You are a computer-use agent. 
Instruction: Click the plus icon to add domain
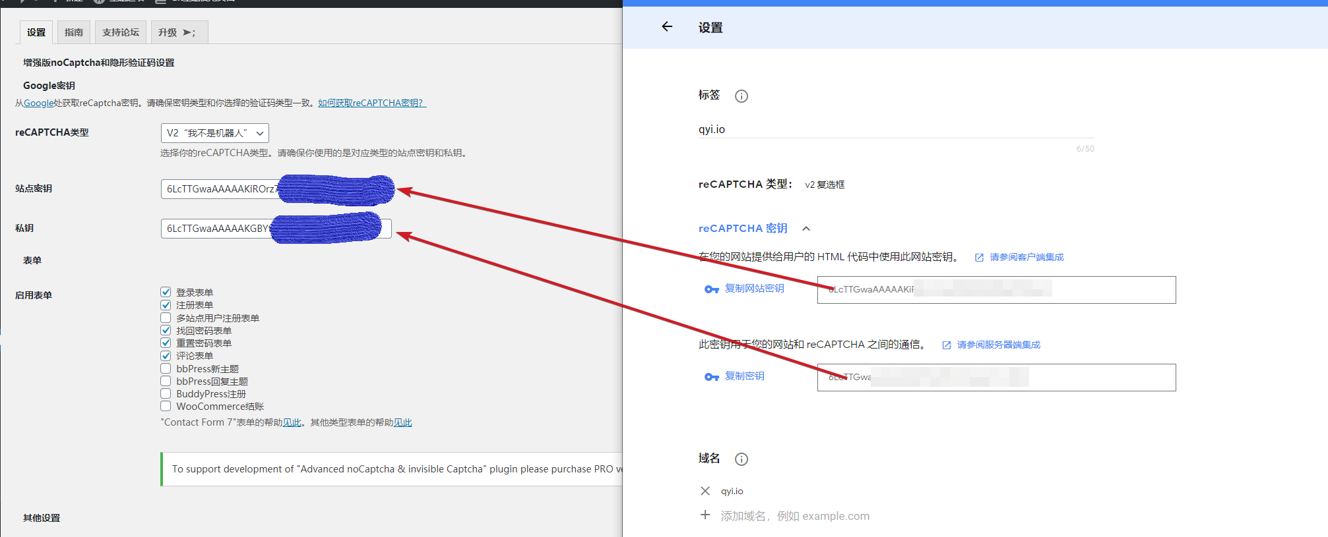coord(705,515)
